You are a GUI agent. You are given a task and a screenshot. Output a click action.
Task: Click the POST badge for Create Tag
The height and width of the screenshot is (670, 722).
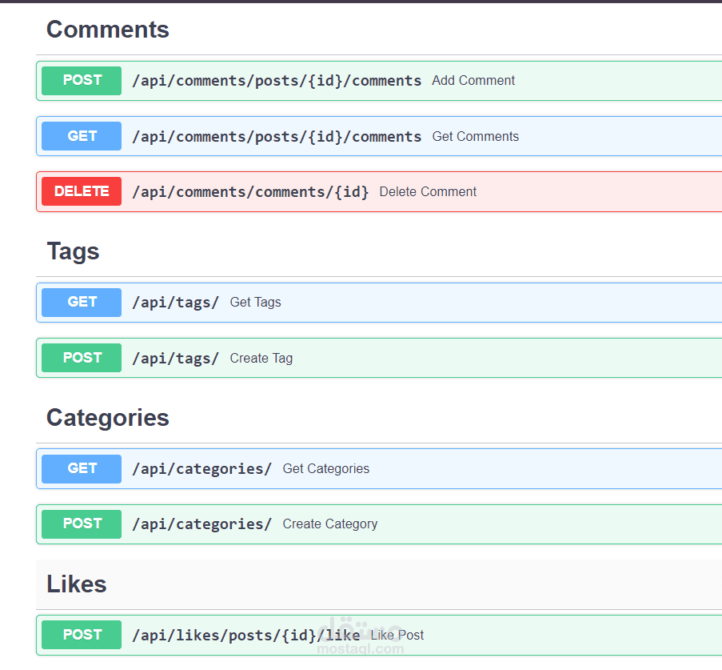coord(82,358)
